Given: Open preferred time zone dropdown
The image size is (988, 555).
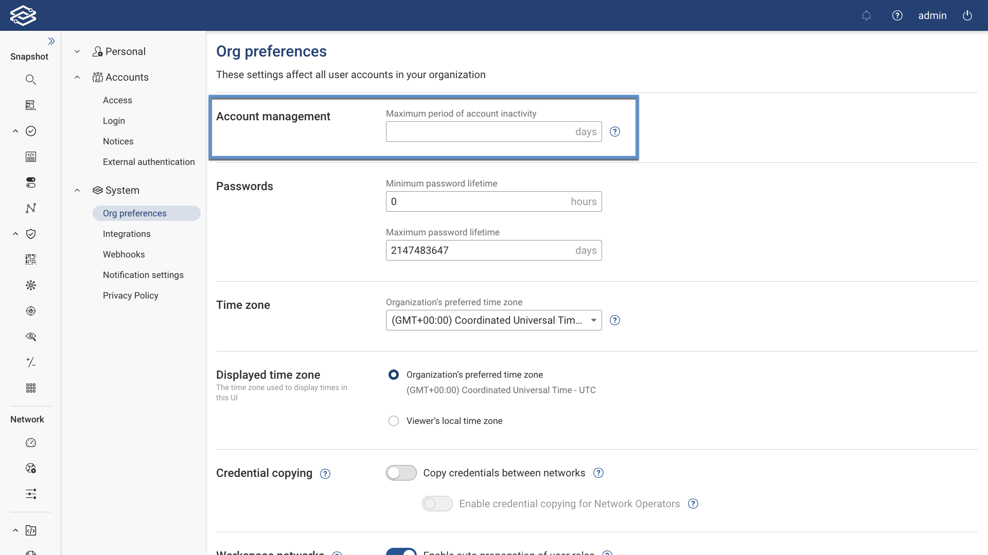Looking at the screenshot, I should (493, 320).
